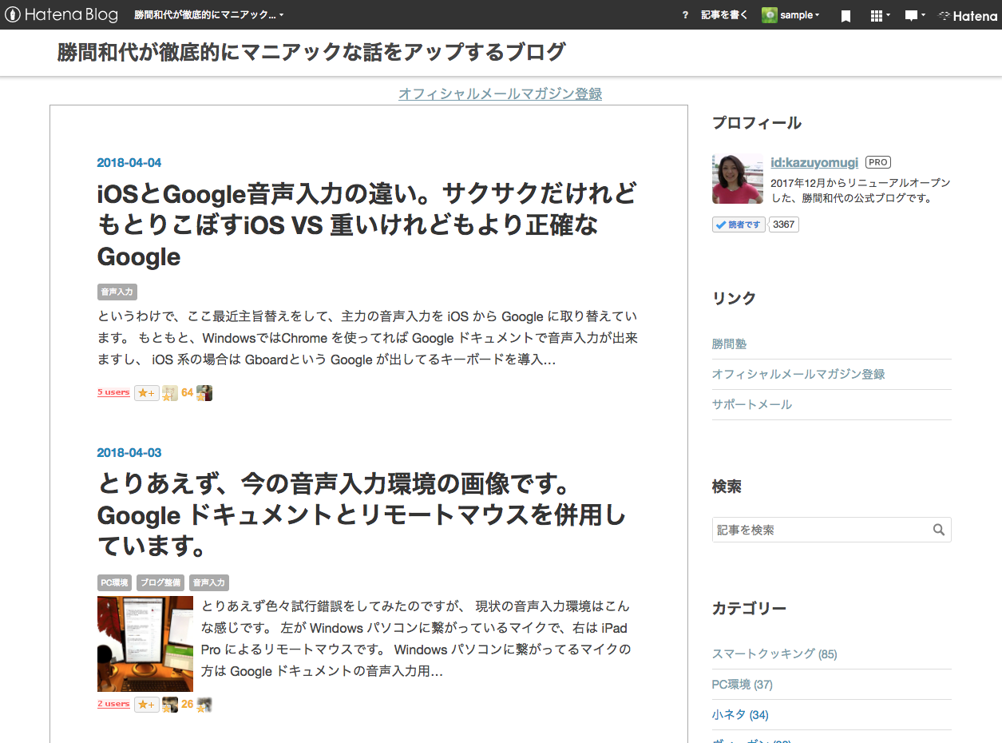The height and width of the screenshot is (743, 1002).
Task: Click the 64 star count on first article
Action: tap(188, 392)
